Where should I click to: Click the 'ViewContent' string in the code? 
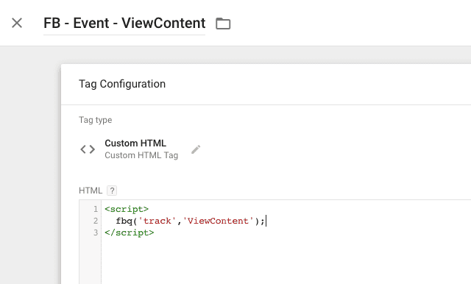tap(218, 221)
